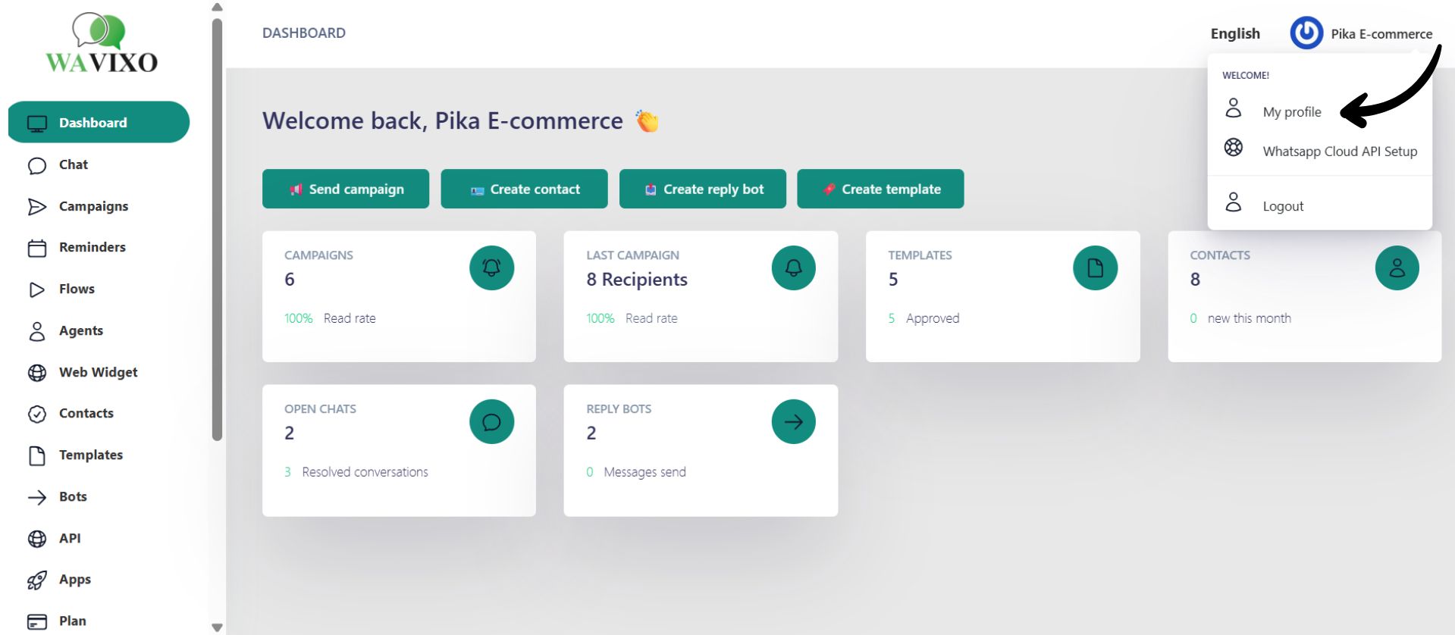
Task: Select the Flows icon in the sidebar
Action: pyautogui.click(x=36, y=289)
